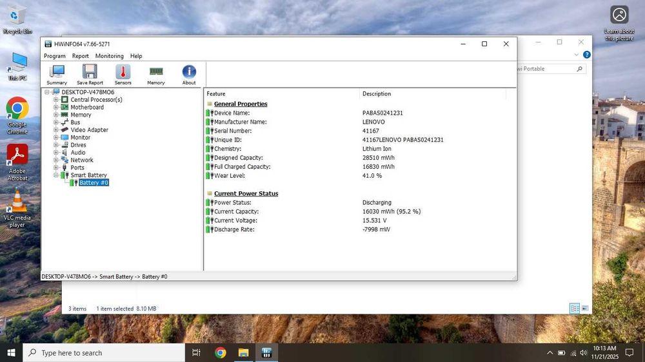Select Ports in the tree
The width and height of the screenshot is (645, 362).
pos(77,167)
